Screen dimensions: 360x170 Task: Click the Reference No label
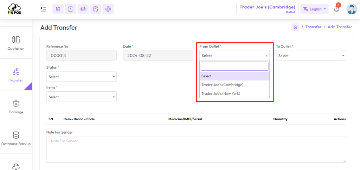coord(57,47)
